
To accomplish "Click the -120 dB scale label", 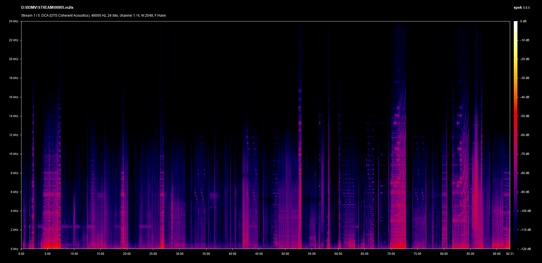I will pos(525,249).
